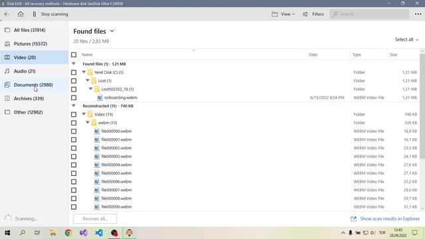
Task: Collapse the Found files (1) group
Action: pyautogui.click(x=74, y=64)
